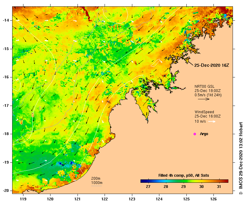The width and height of the screenshot is (246, 204).
Task: Click the longitude label '125'
Action: tap(186, 199)
